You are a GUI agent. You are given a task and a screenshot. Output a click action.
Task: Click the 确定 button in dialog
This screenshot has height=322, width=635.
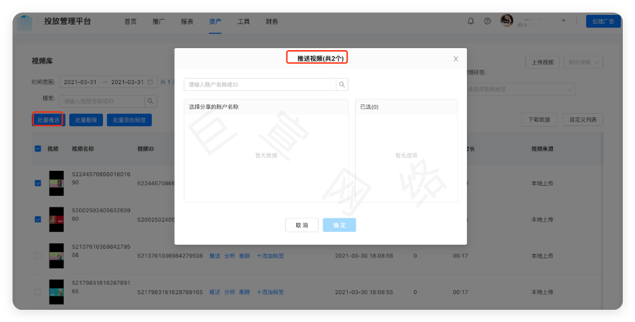click(x=340, y=225)
